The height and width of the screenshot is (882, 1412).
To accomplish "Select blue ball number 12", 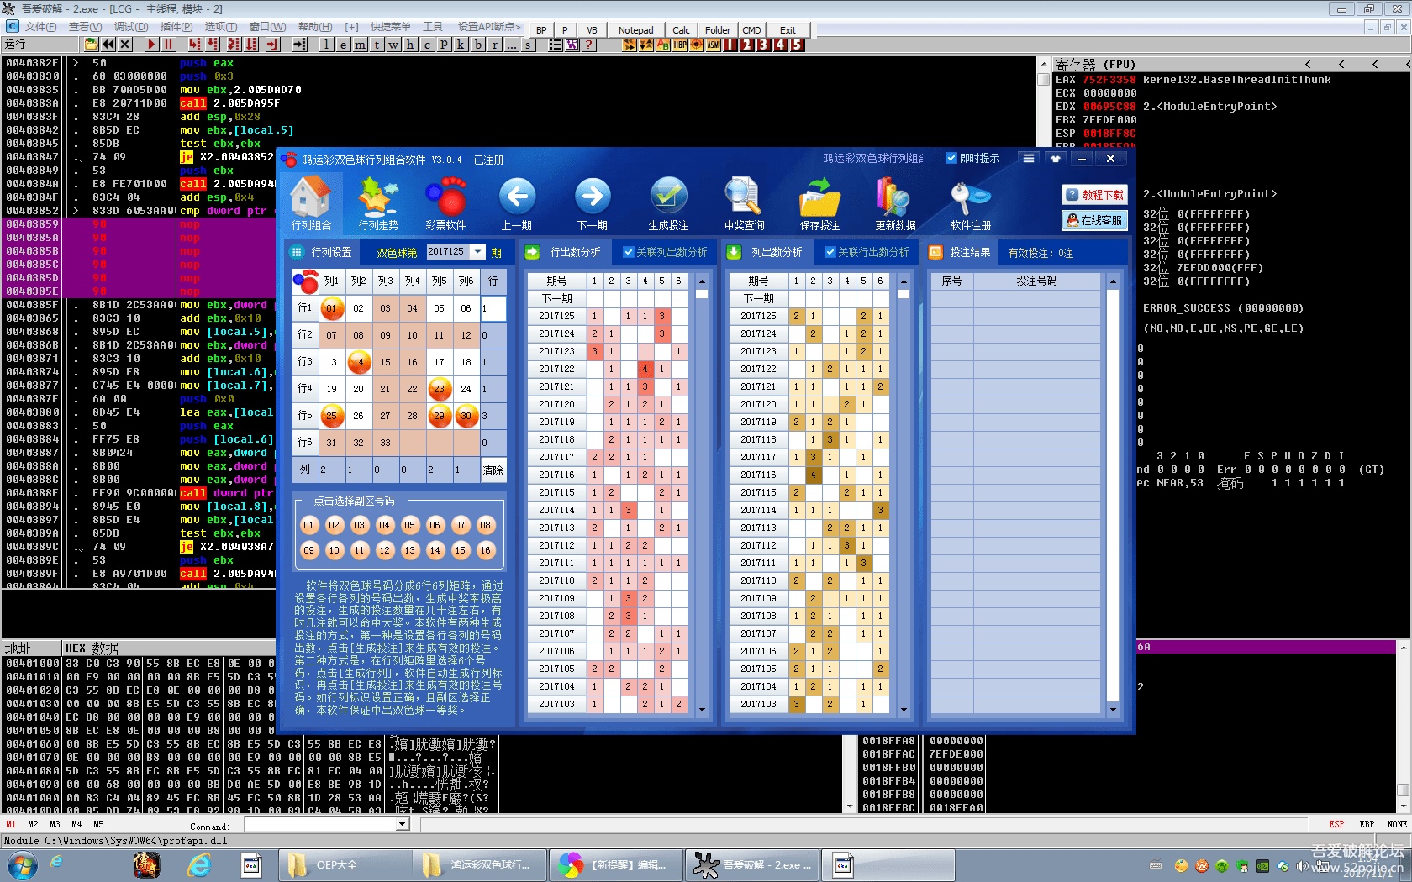I will pyautogui.click(x=384, y=550).
